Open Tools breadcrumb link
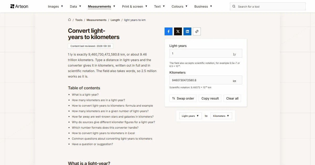The image size is (315, 165). coord(79,20)
